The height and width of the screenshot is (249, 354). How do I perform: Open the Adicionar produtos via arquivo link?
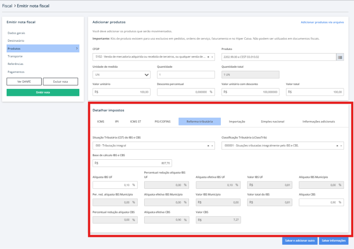coord(322,22)
